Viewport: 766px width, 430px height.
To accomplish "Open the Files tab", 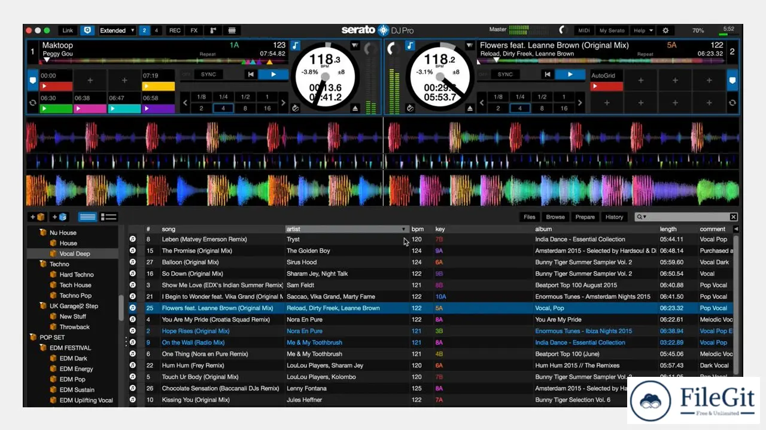I will click(x=529, y=217).
